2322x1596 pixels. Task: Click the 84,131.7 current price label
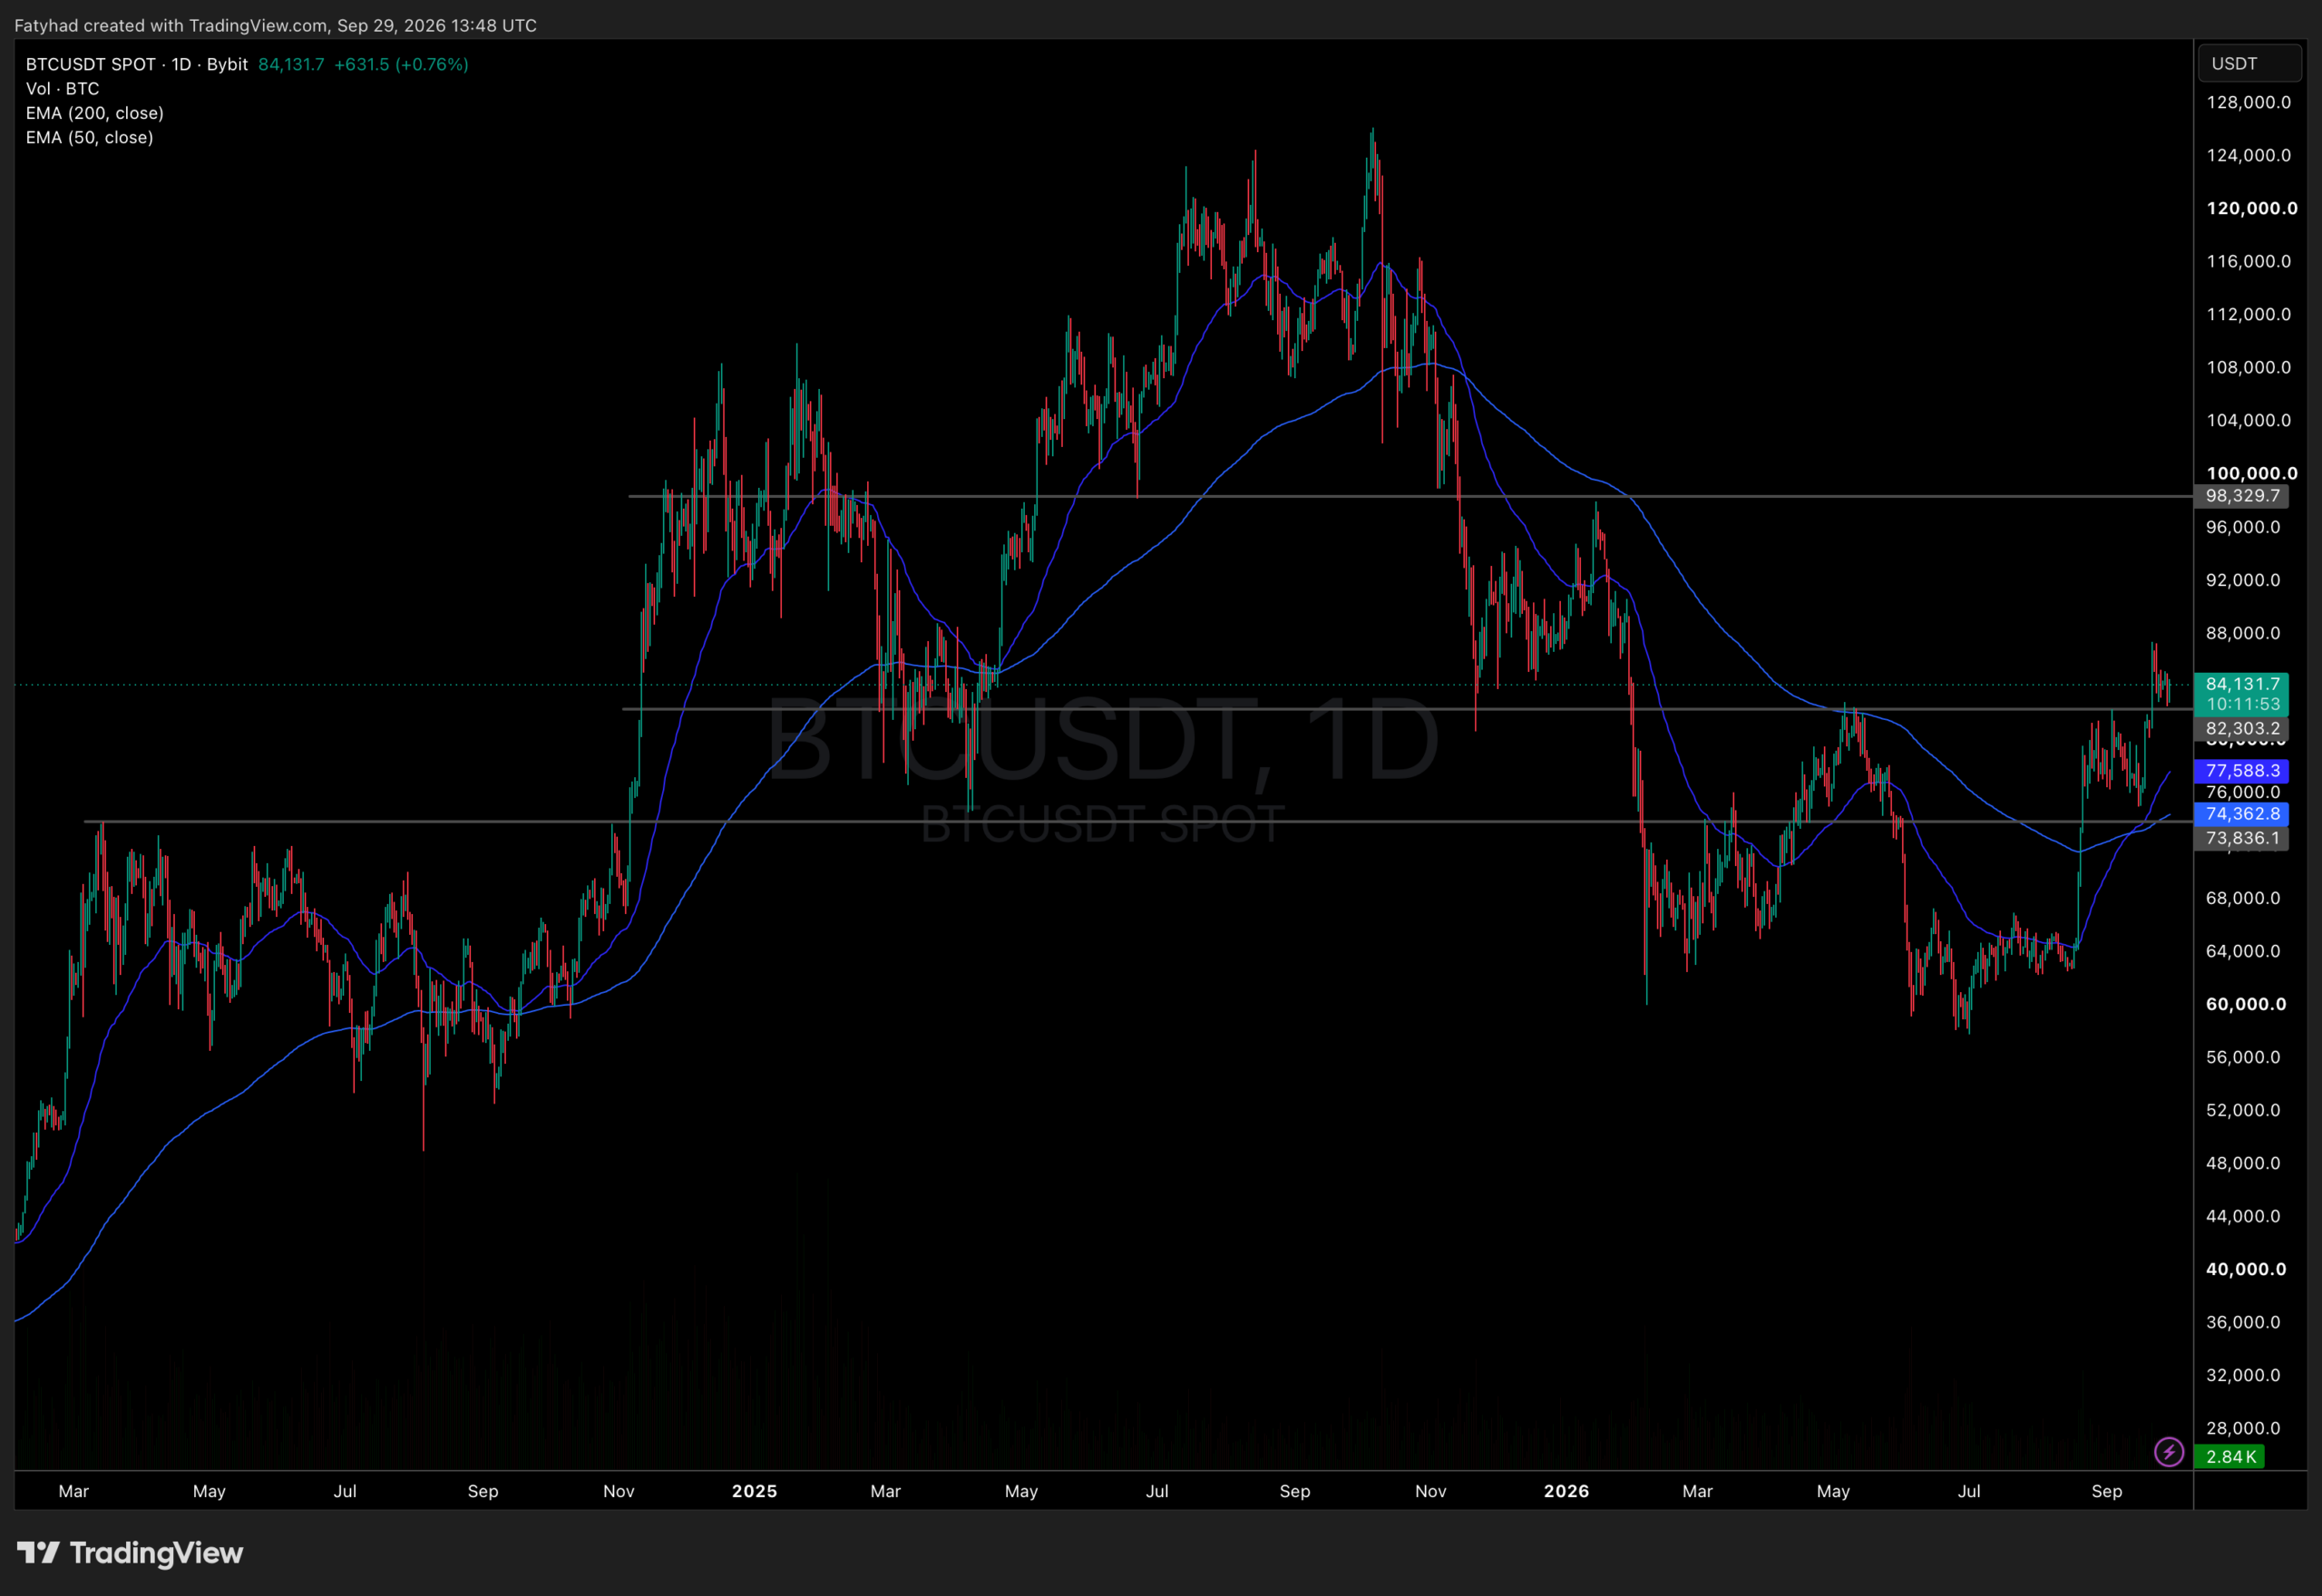pyautogui.click(x=2241, y=684)
